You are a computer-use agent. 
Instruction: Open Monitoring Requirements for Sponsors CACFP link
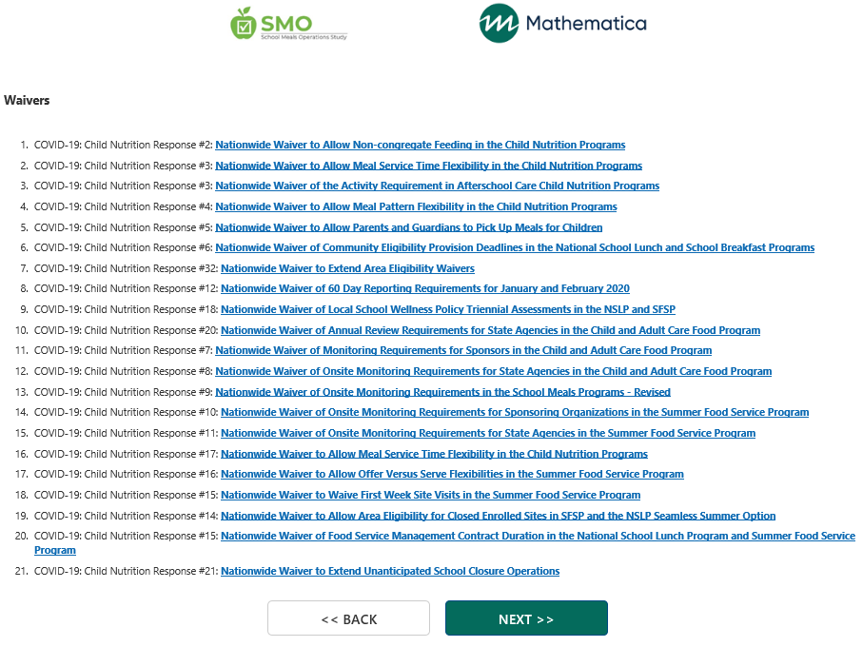[x=463, y=350]
